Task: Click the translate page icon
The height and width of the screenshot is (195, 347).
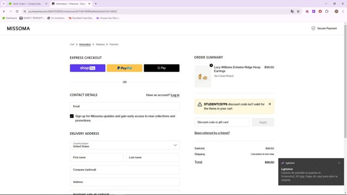Action: 292,11
